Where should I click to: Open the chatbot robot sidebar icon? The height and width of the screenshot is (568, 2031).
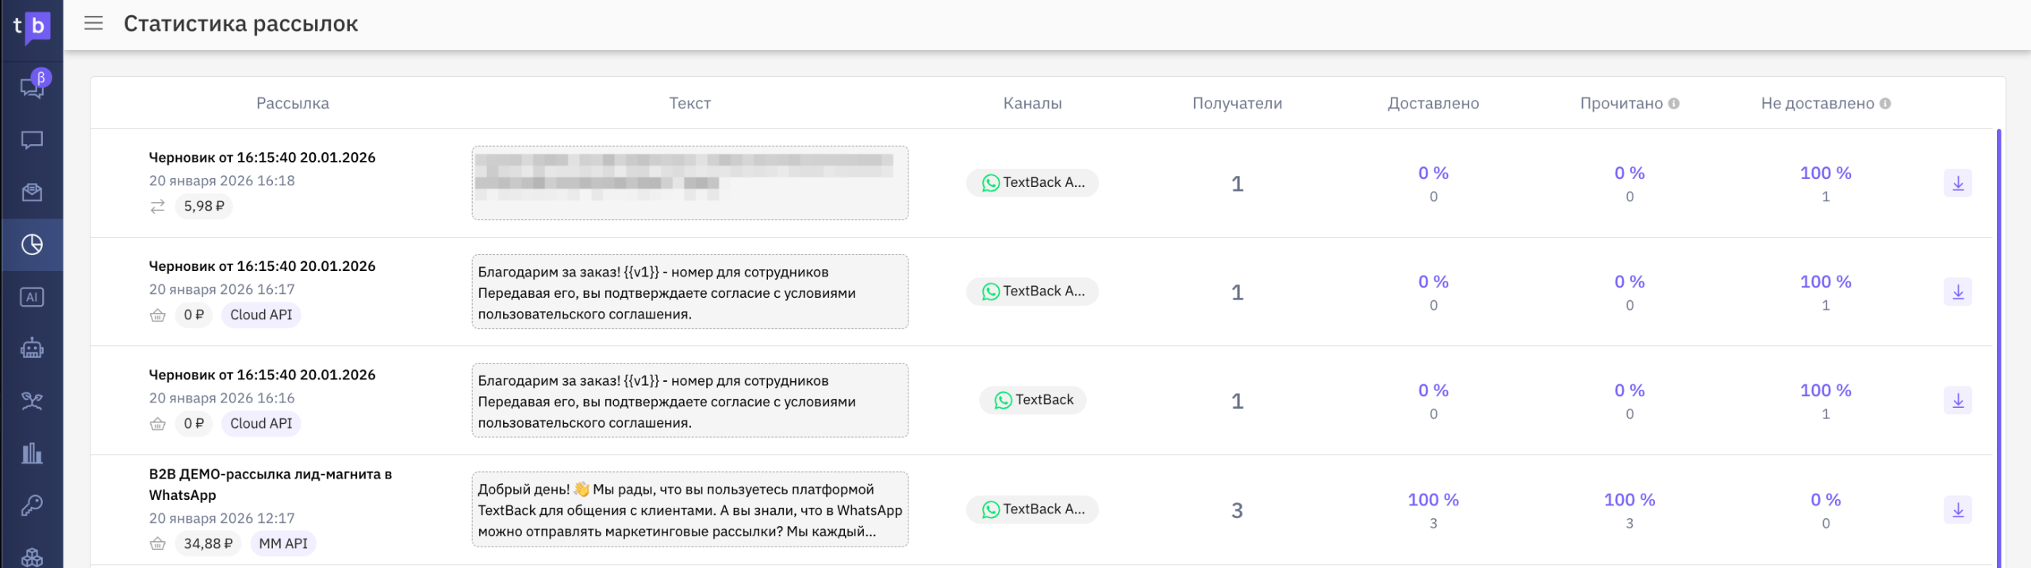point(32,349)
